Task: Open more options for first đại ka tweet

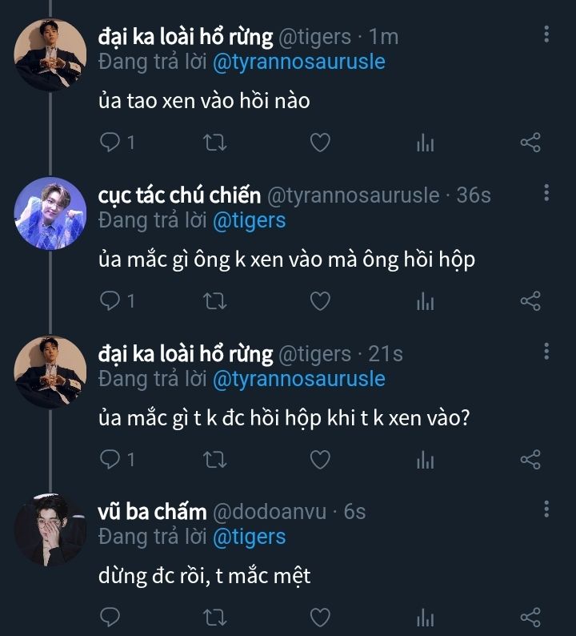Action: (546, 34)
